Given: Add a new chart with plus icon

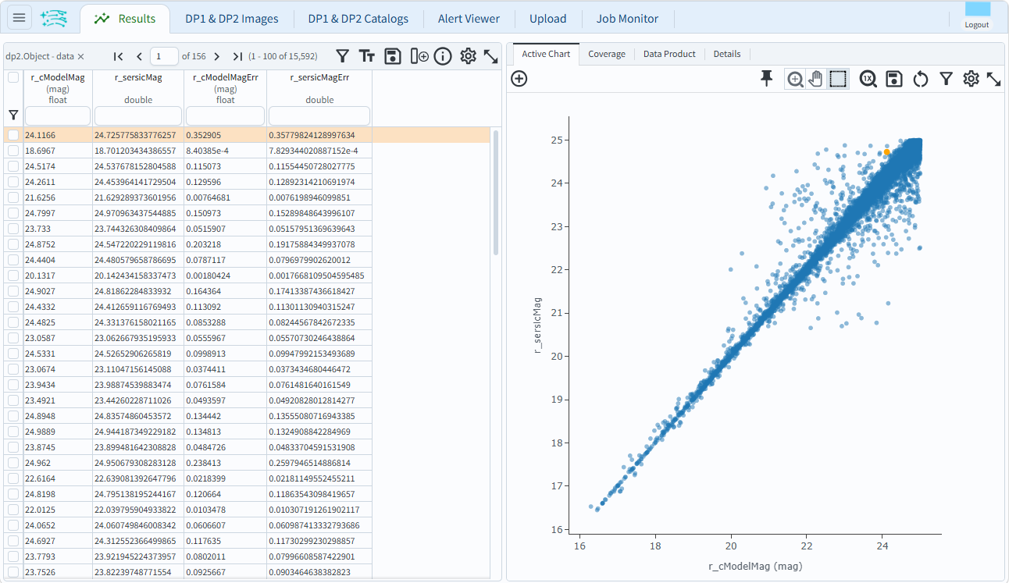Looking at the screenshot, I should (x=519, y=78).
